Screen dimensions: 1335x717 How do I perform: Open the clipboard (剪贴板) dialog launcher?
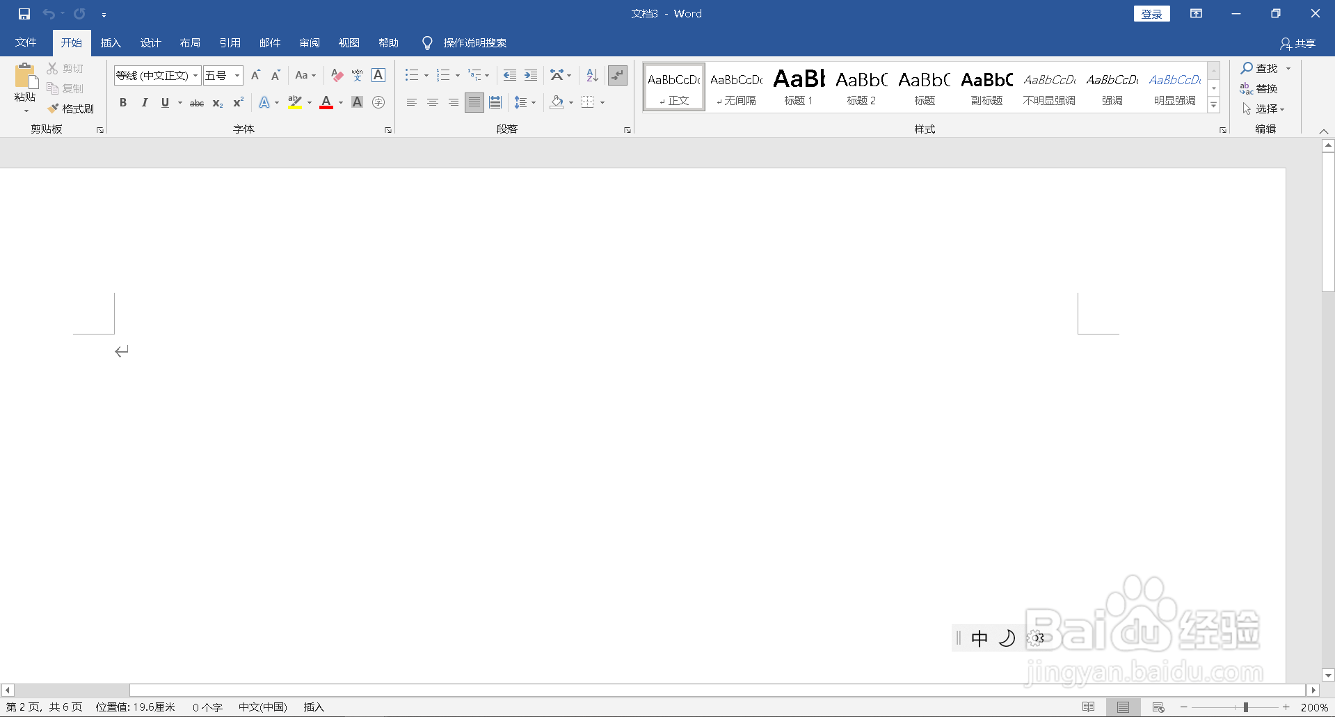tap(100, 130)
